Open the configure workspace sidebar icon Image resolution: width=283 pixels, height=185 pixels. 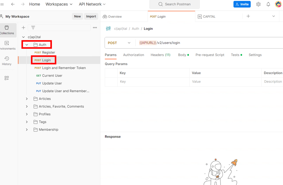7,78
